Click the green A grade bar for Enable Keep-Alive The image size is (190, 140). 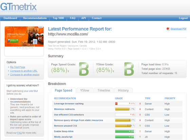pos(125,131)
